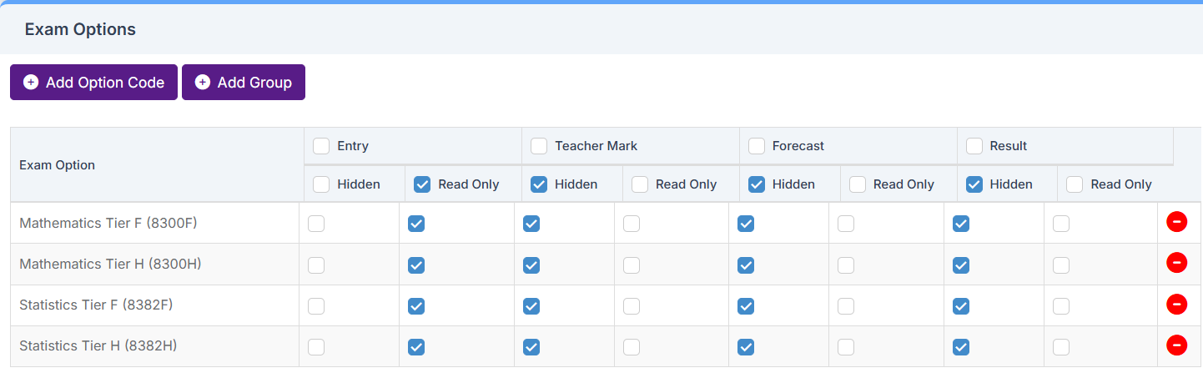Enable the Forecast header checkbox

757,146
